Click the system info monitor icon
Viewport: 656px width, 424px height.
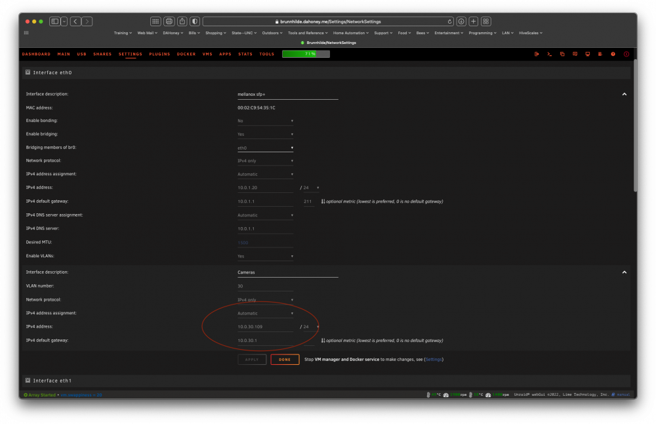pos(587,54)
